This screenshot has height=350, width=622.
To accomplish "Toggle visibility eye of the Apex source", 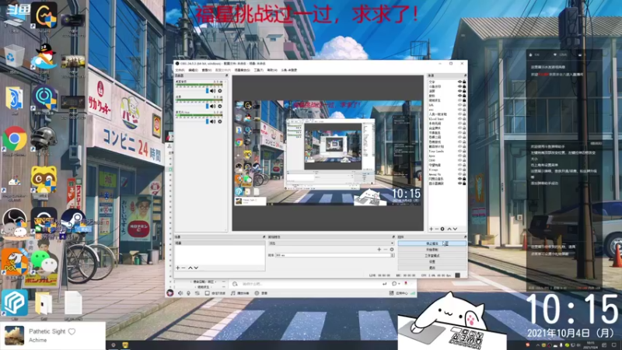I will (x=460, y=156).
